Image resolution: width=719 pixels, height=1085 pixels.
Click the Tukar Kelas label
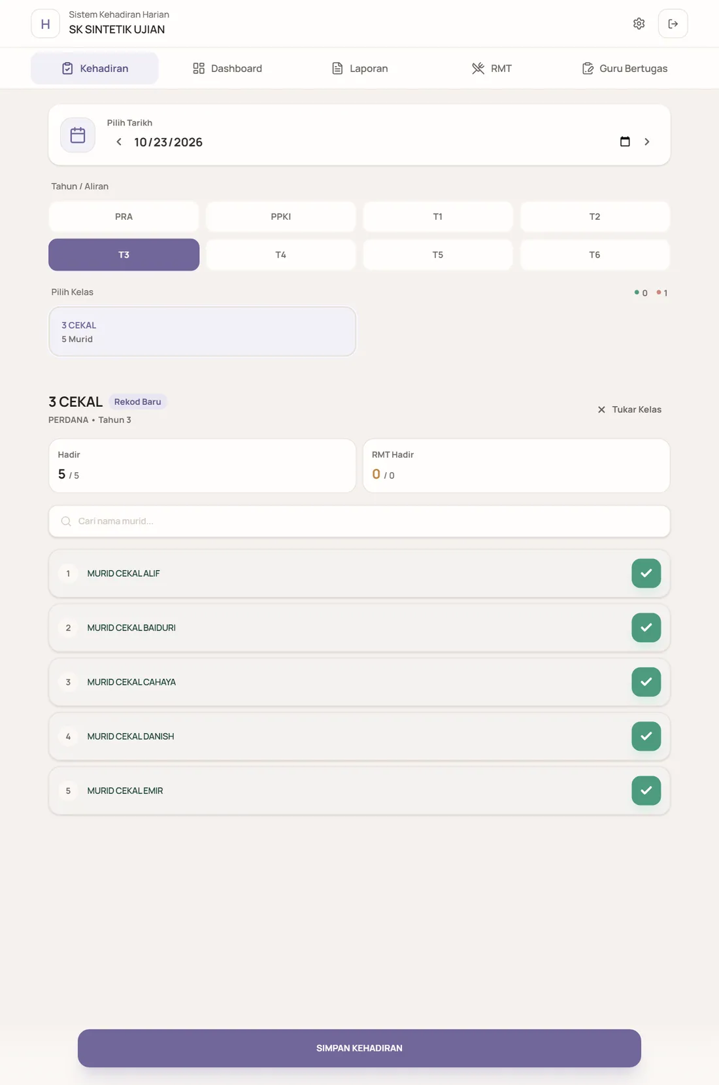[x=637, y=409]
